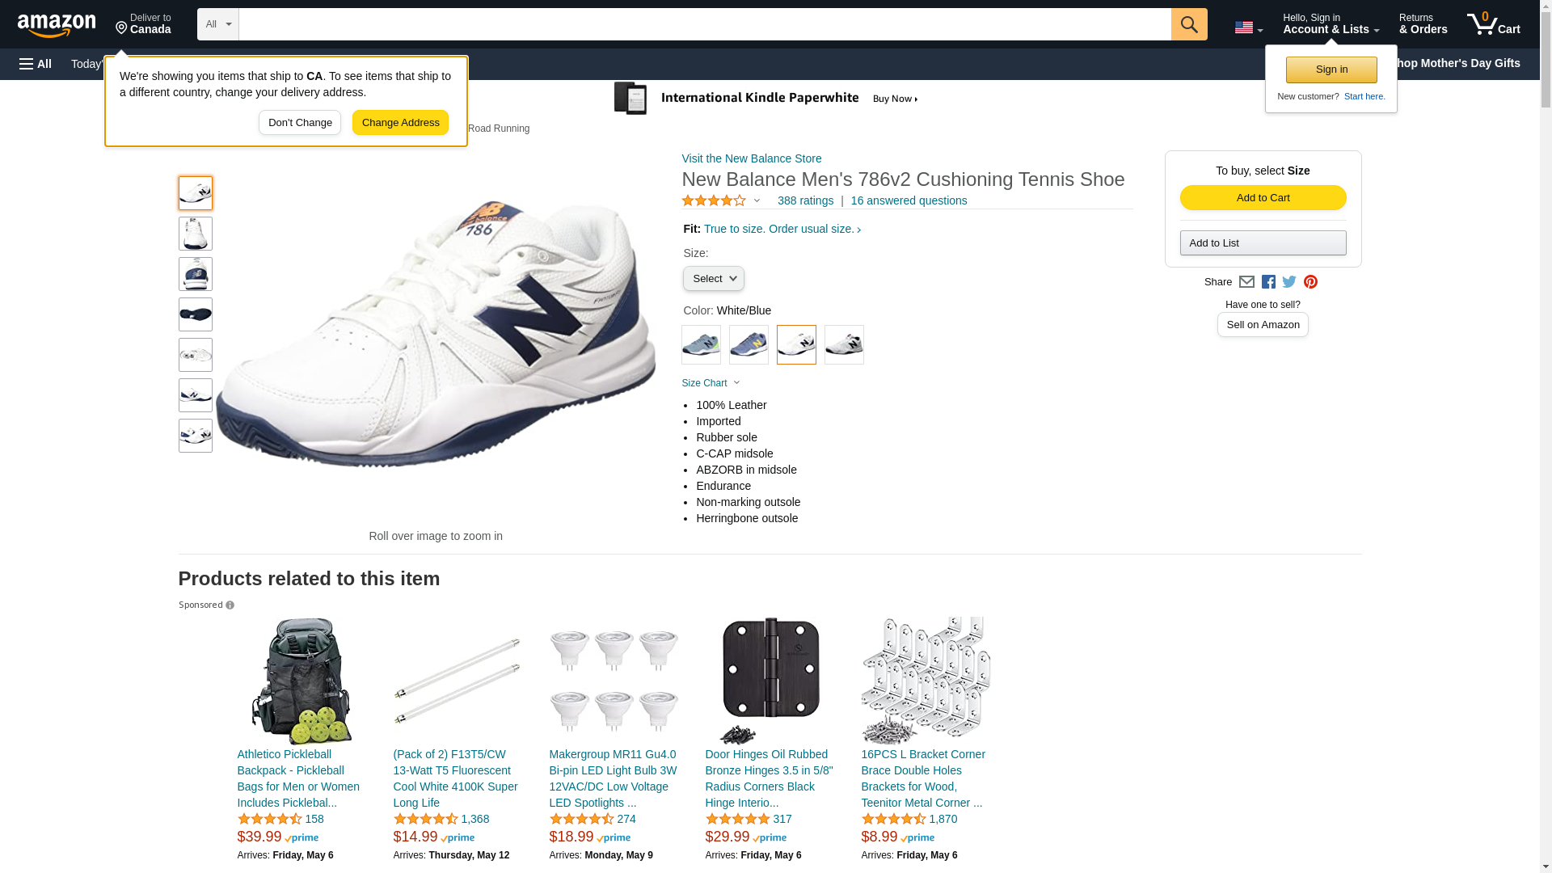Image resolution: width=1552 pixels, height=873 pixels.
Task: Open Account & Lists menu
Action: click(x=1331, y=24)
